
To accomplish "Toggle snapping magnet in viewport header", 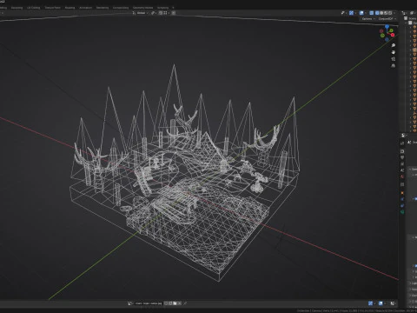I will [x=161, y=13].
